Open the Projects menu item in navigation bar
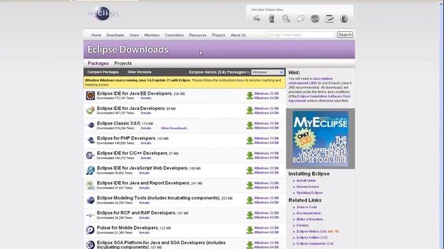 219,35
